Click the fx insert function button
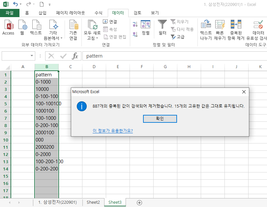 point(75,56)
